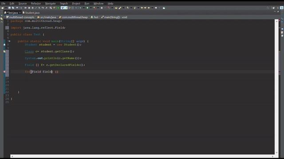The height and width of the screenshot is (159, 284).
Task: Switch to the Student.java editor tab
Action: (31, 13)
